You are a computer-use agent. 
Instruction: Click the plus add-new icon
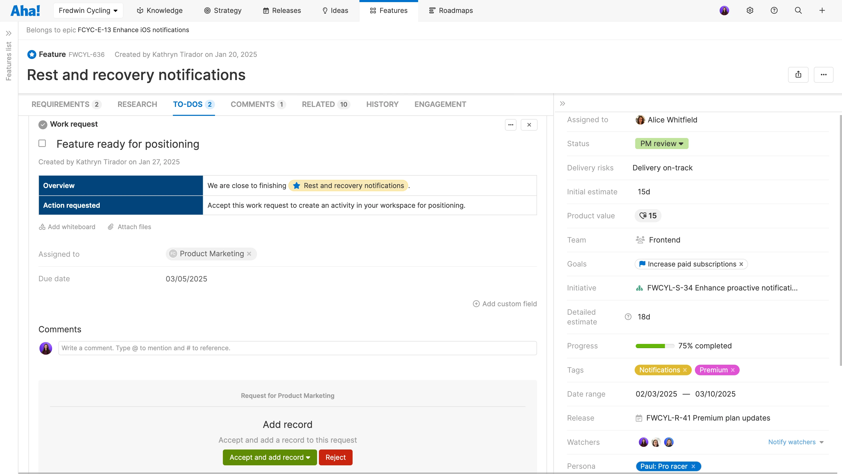click(x=822, y=11)
